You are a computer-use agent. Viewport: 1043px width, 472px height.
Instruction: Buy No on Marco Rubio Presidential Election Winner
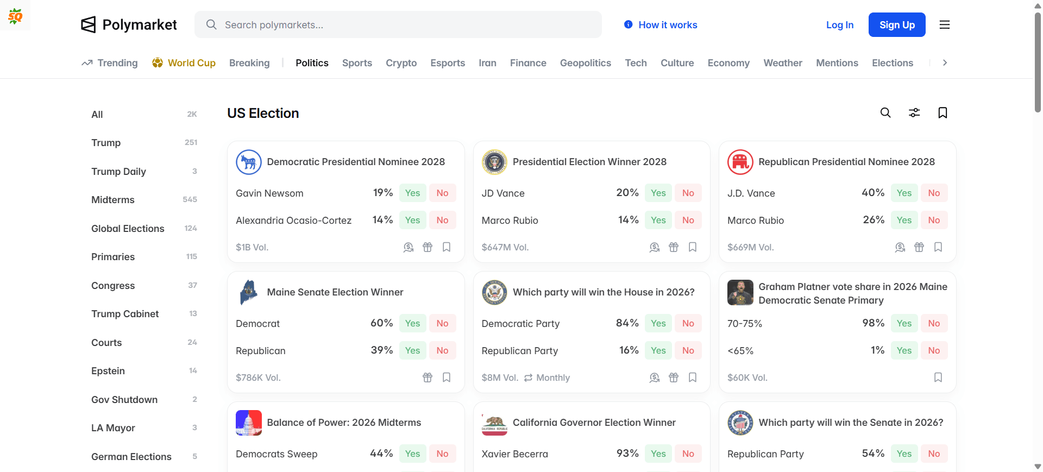tap(688, 220)
